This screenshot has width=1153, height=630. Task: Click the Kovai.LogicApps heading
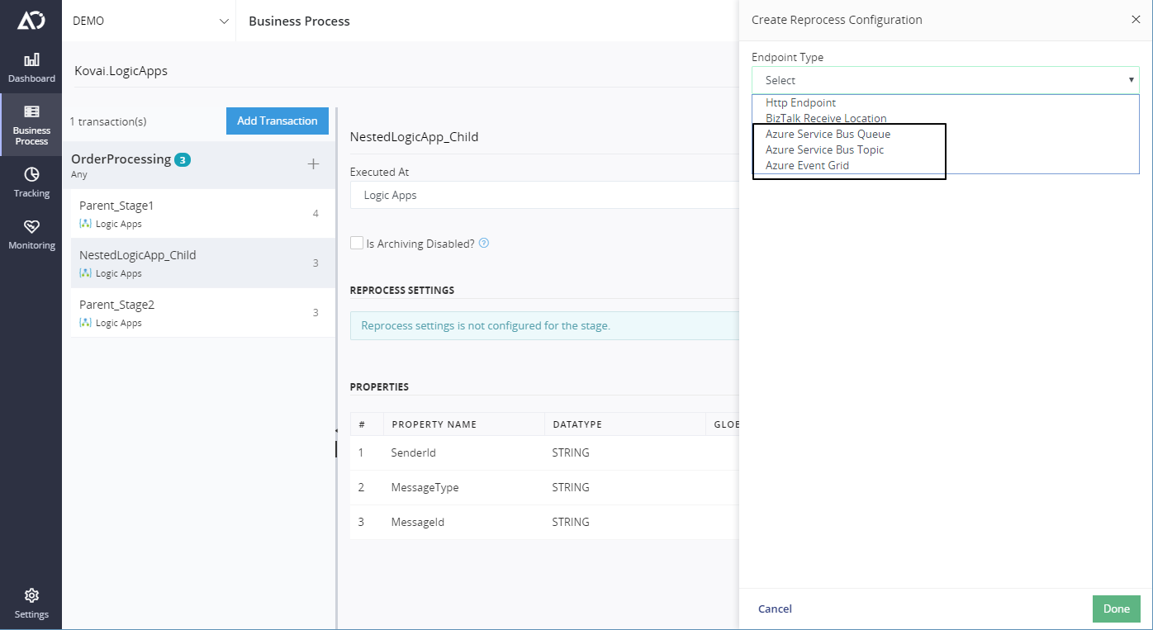point(121,71)
